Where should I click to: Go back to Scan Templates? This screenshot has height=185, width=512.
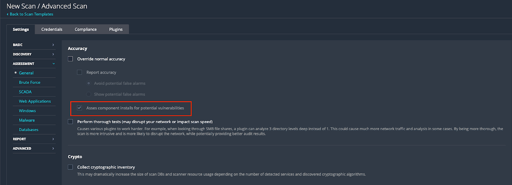click(30, 14)
